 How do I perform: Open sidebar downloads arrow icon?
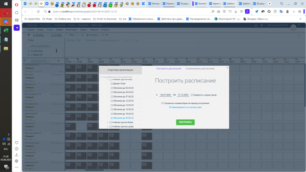(x=17, y=154)
